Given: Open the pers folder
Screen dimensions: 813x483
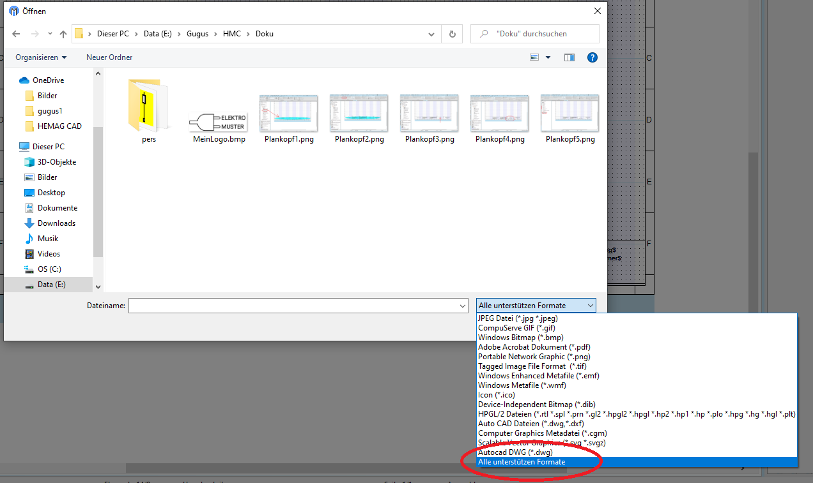Looking at the screenshot, I should coord(148,112).
